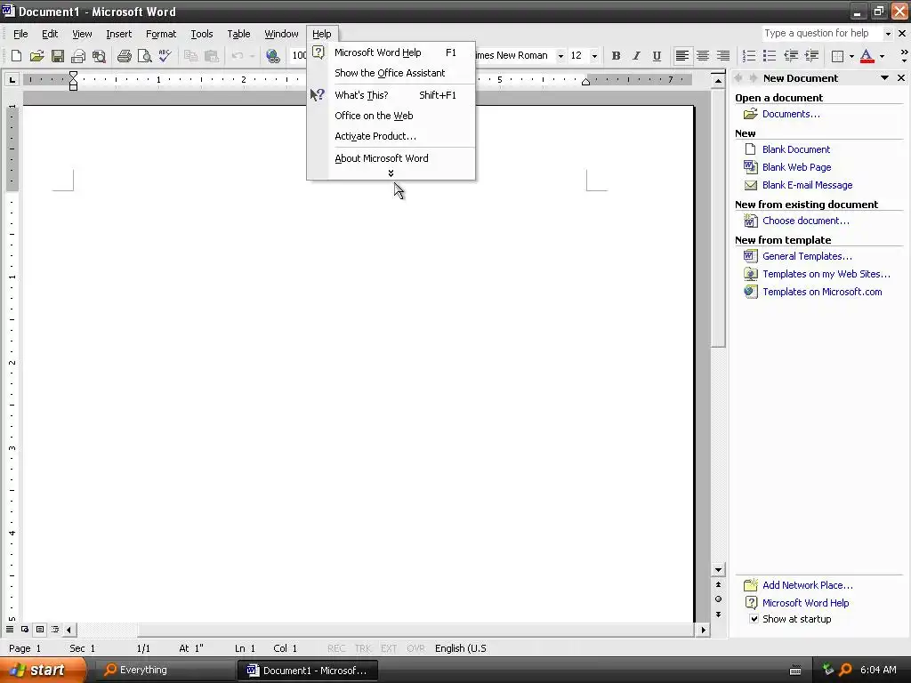Click Blank Document link
Viewport: 911px width, 683px height.
point(796,149)
